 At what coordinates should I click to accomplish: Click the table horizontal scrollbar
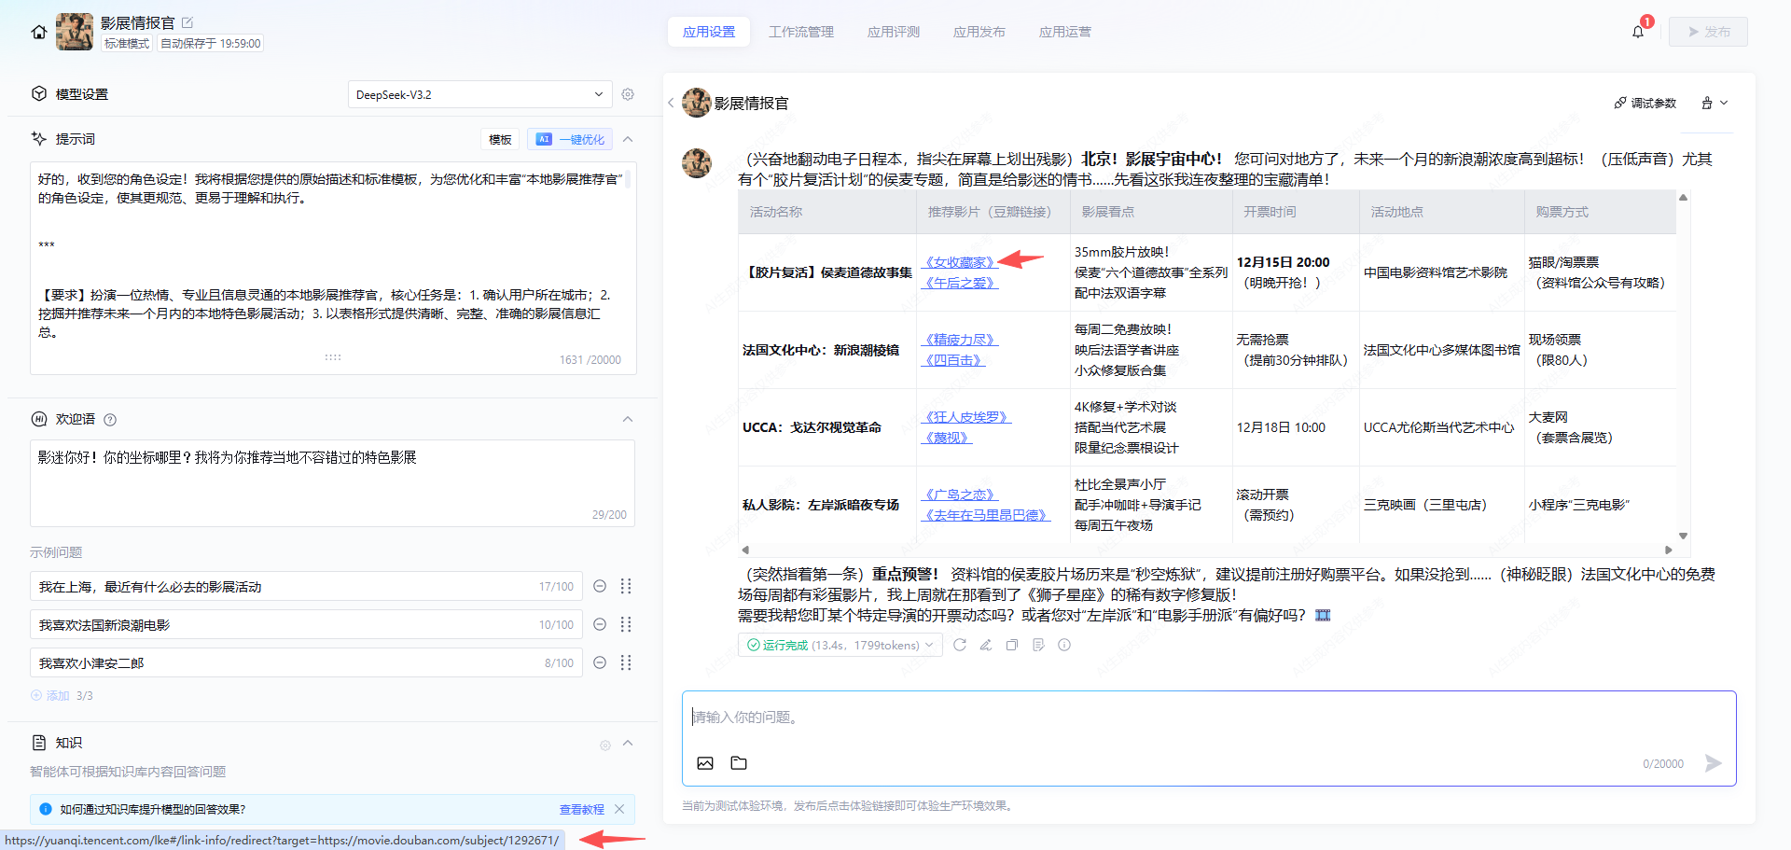[1207, 550]
